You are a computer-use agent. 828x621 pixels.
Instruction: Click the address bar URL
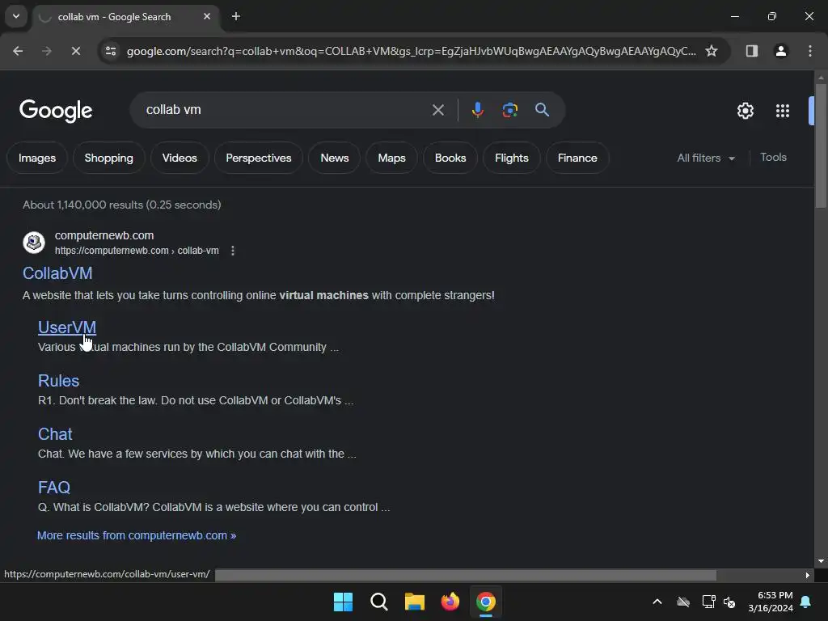pos(411,51)
